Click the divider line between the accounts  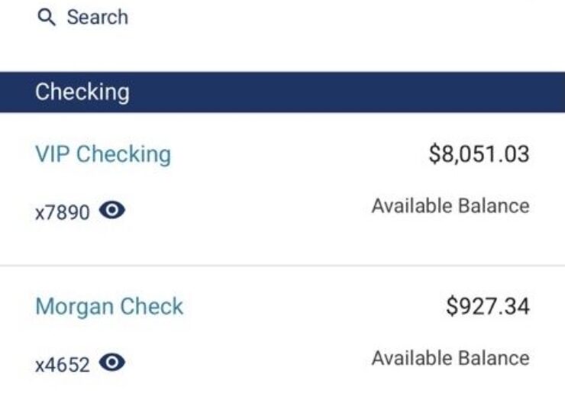tap(282, 266)
